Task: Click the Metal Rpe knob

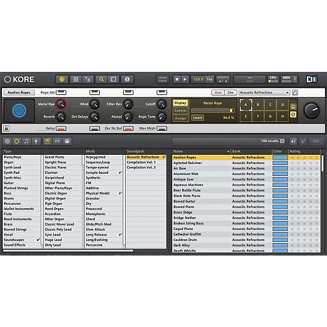Action: tap(61, 105)
